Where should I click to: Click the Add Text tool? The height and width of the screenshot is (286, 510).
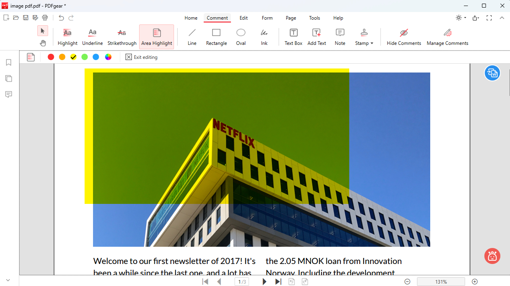317,37
